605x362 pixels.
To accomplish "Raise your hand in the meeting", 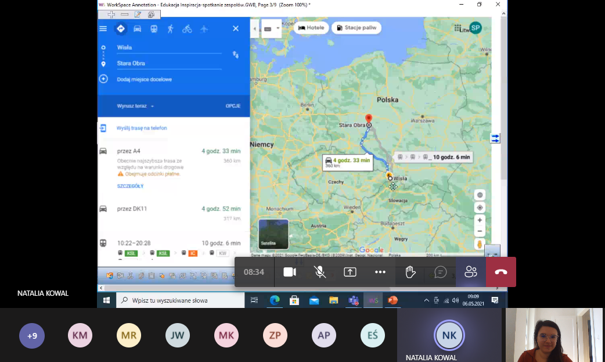I will coord(410,272).
